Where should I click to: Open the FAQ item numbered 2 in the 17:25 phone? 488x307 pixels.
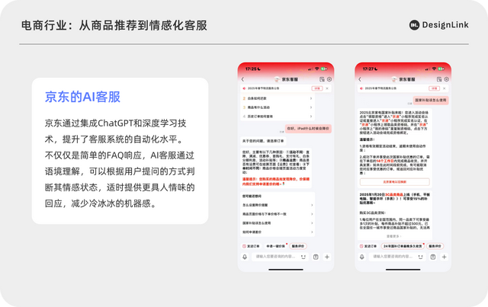(278, 98)
